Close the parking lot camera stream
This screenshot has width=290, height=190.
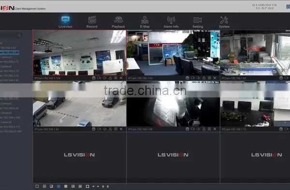[121, 129]
